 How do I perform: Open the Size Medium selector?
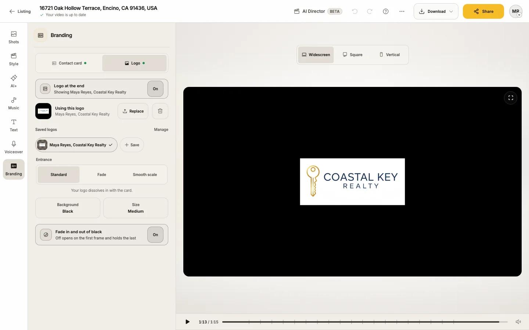(136, 208)
